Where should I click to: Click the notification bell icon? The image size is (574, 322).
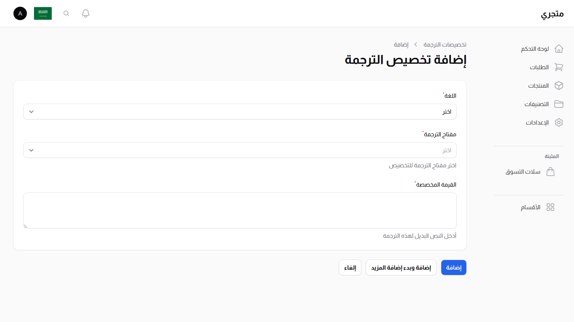pyautogui.click(x=85, y=13)
